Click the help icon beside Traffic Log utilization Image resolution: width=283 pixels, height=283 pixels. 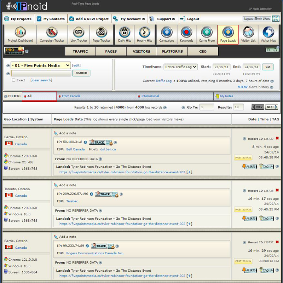(x=272, y=81)
